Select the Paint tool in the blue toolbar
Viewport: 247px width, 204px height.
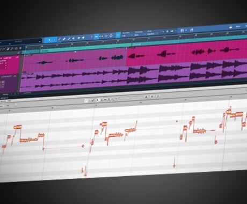(x=69, y=39)
